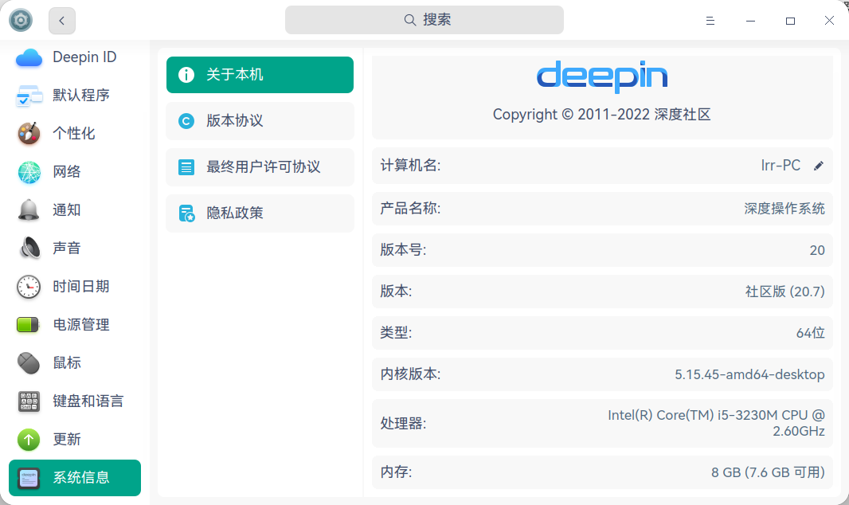Image resolution: width=849 pixels, height=505 pixels.
Task: Click the magnifier icon in the search bar
Action: (x=410, y=20)
